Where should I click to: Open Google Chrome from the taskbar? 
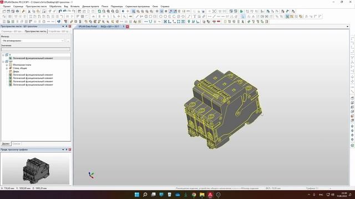click(x=194, y=195)
